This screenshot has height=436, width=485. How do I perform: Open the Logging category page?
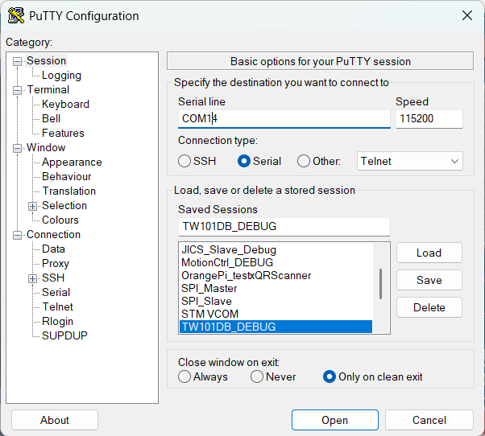(x=61, y=76)
